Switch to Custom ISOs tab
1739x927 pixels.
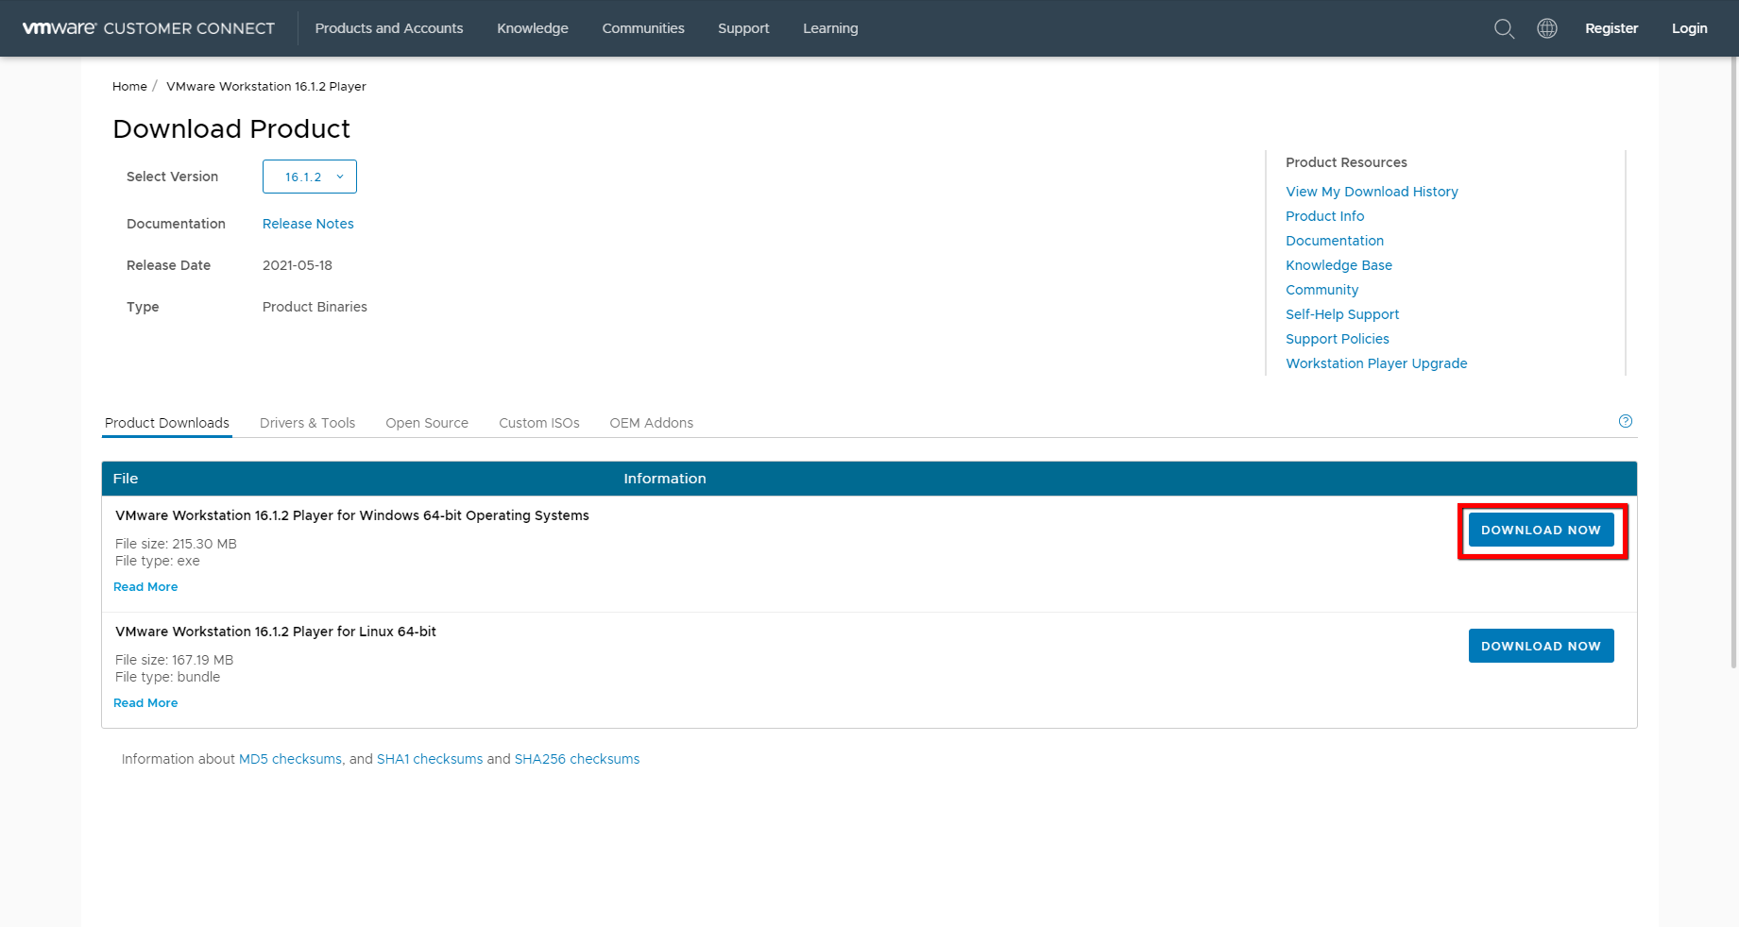[x=539, y=423]
